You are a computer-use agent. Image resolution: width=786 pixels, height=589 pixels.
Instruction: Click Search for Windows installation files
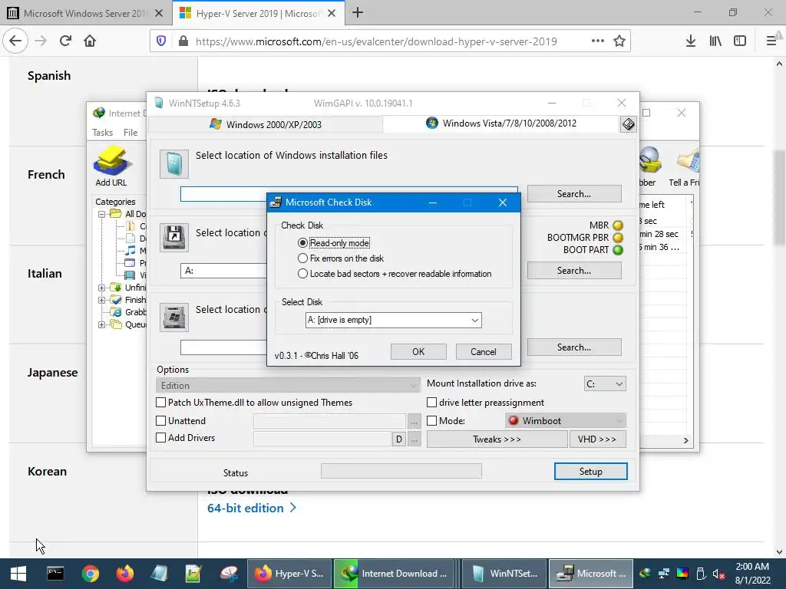pos(574,194)
